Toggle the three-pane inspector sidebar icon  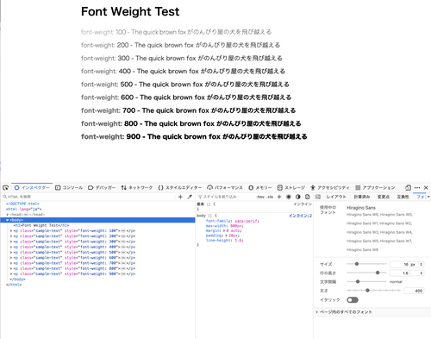(318, 197)
